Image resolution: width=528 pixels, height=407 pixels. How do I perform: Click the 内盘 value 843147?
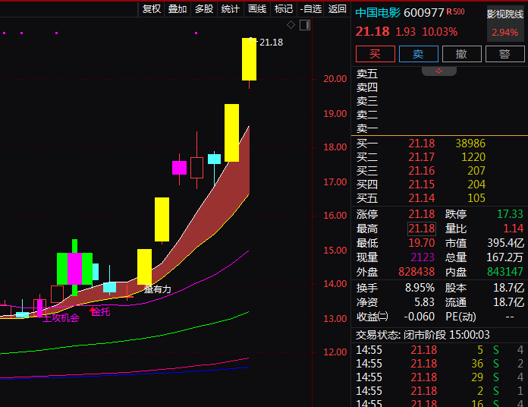[x=504, y=272]
